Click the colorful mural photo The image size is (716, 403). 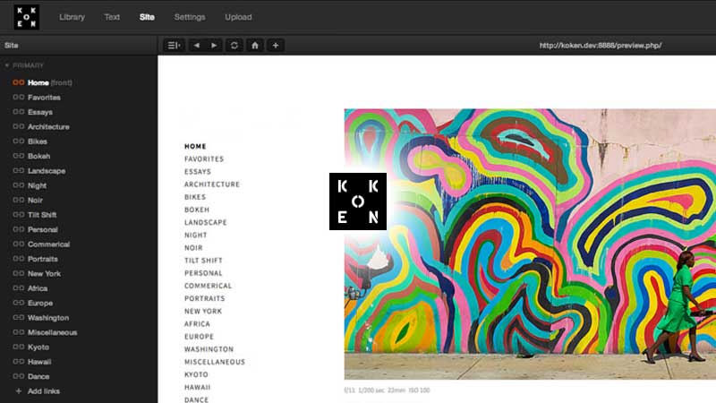coord(530,244)
